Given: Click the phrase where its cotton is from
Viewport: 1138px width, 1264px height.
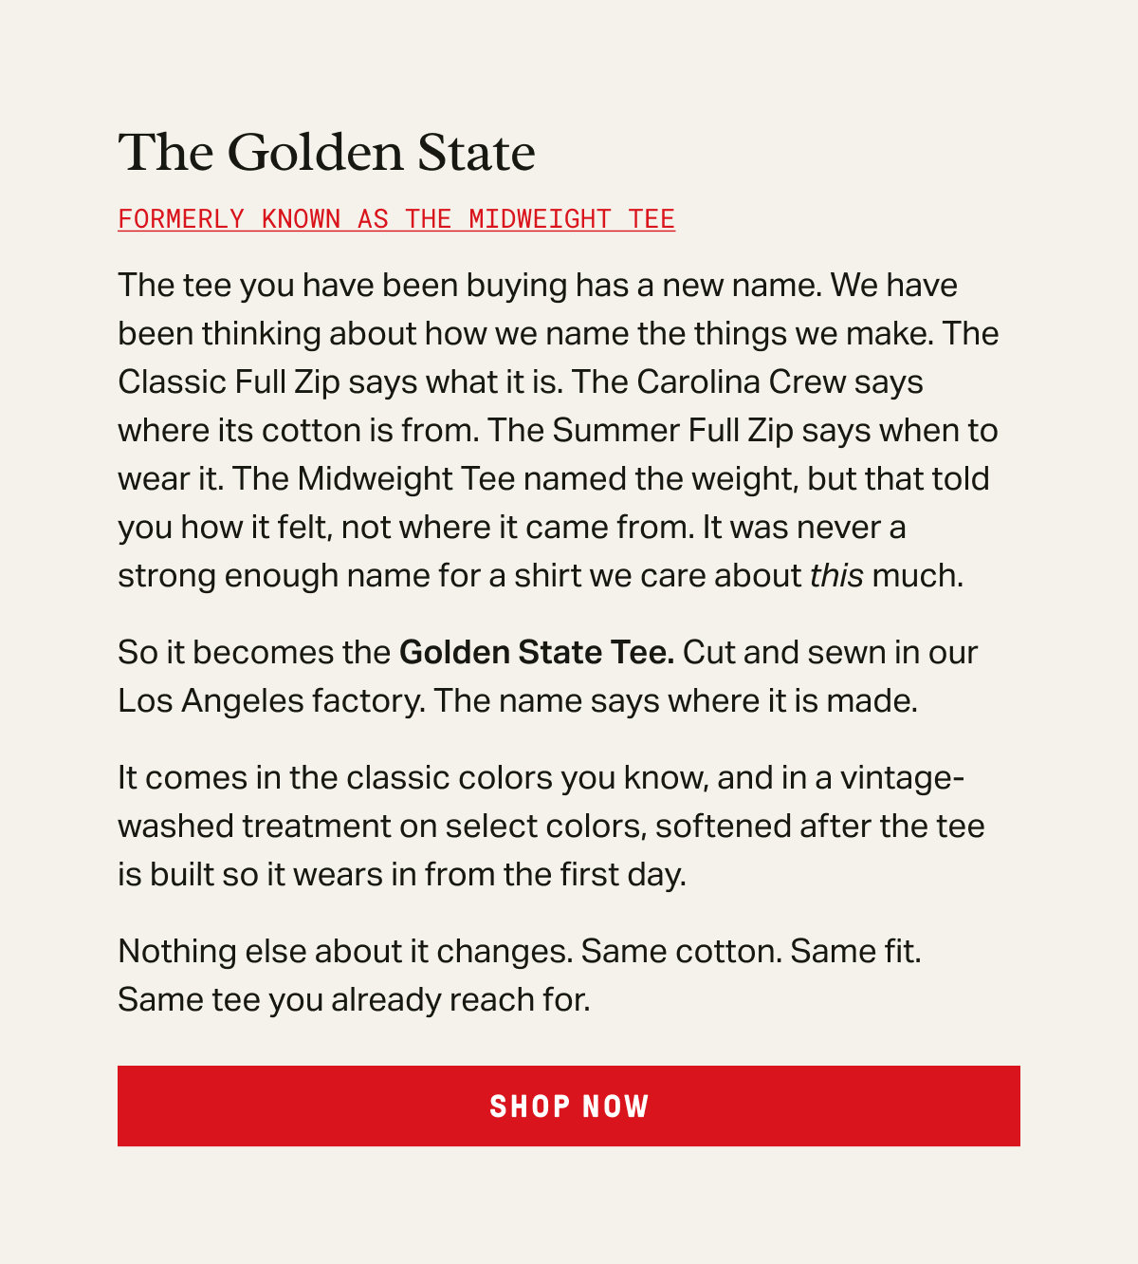Looking at the screenshot, I should (299, 430).
